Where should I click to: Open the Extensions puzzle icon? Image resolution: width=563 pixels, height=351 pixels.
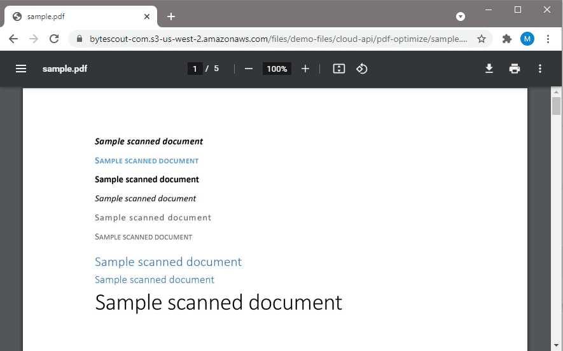tap(507, 39)
